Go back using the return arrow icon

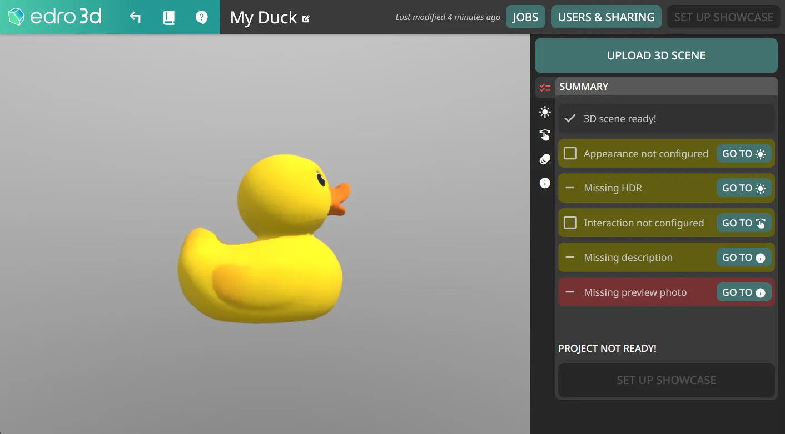(135, 17)
